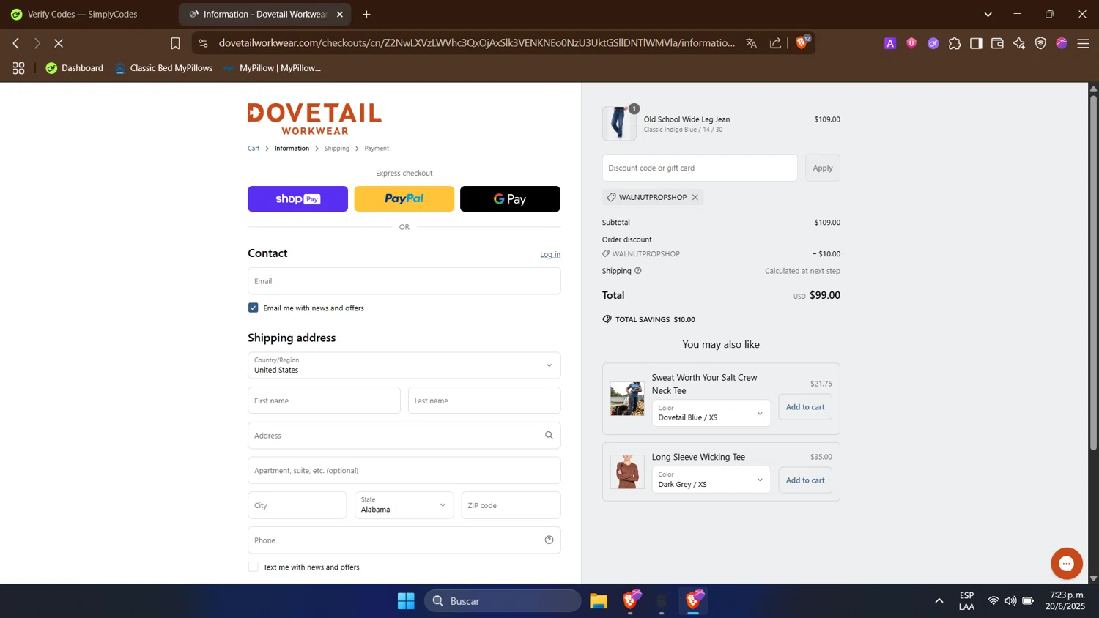Open the State dropdown showing Alabama
This screenshot has width=1099, height=618.
(x=404, y=505)
